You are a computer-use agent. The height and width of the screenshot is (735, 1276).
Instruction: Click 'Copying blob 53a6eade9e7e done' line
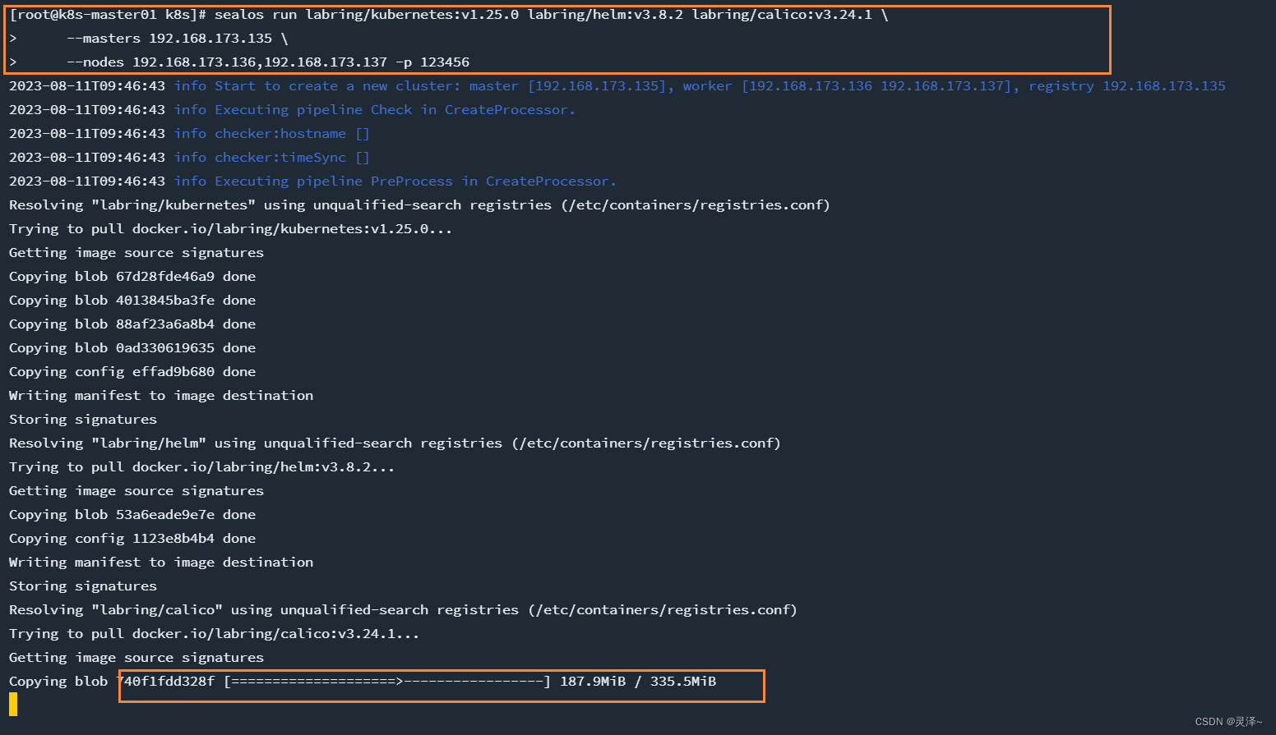(132, 515)
